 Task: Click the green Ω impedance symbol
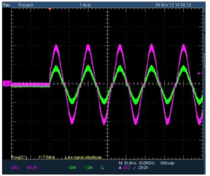pyautogui.click(x=102, y=168)
